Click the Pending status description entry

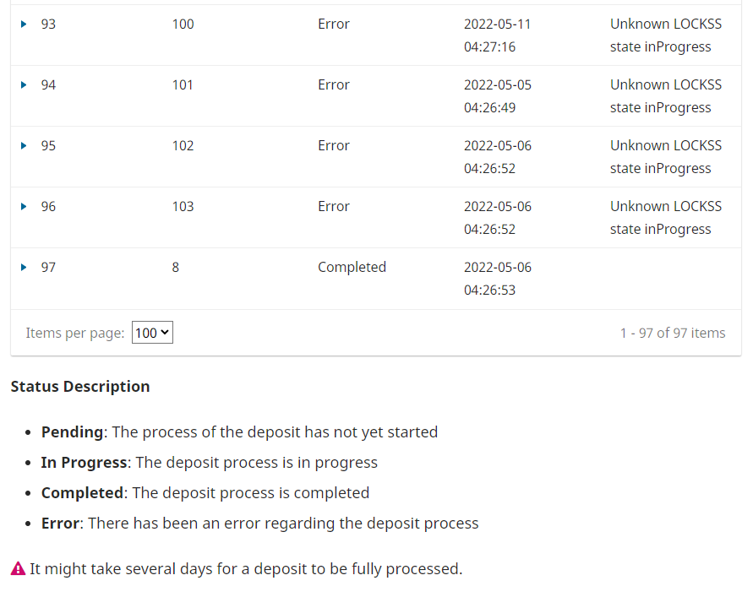239,431
